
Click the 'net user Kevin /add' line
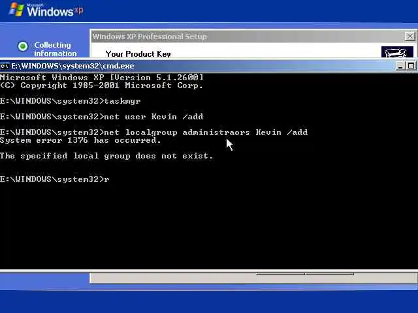(102, 117)
